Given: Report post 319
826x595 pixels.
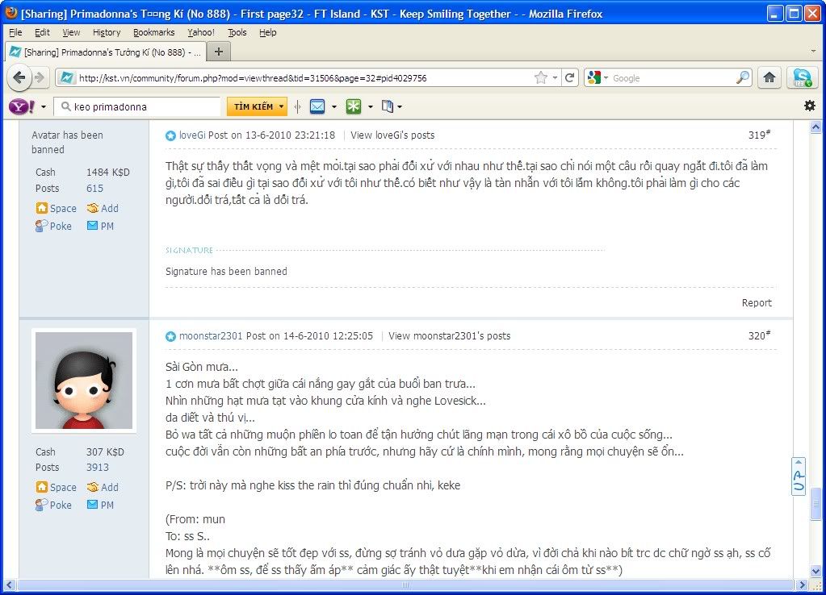Looking at the screenshot, I should (x=757, y=302).
